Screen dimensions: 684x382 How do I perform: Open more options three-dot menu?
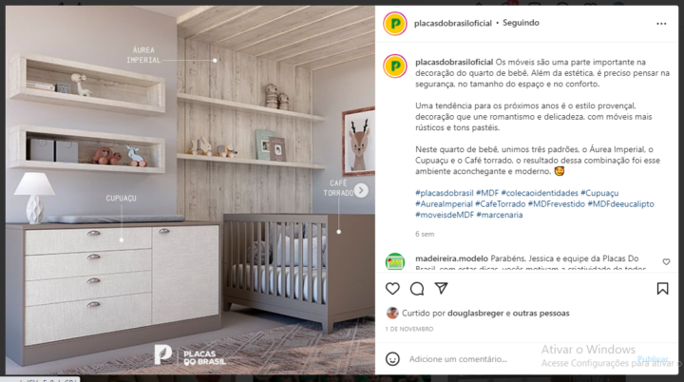point(661,24)
